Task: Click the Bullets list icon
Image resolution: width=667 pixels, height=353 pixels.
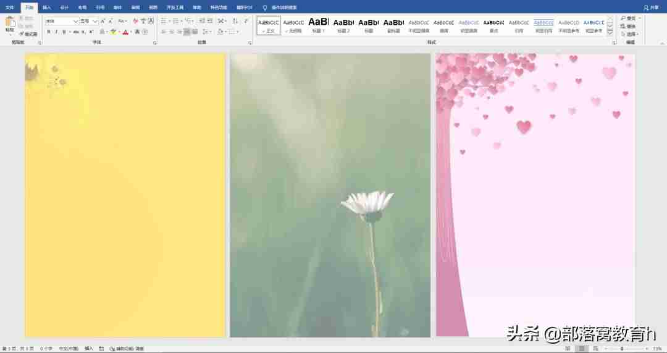Action: click(163, 21)
